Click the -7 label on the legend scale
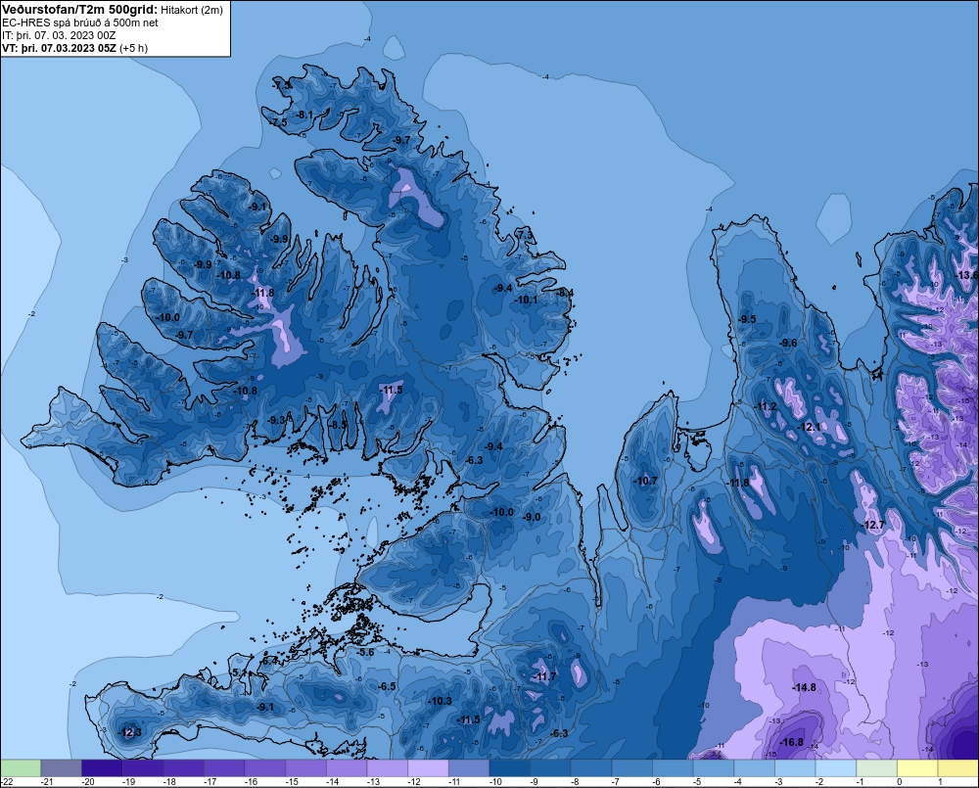Screen dimensions: 979x788 [617, 782]
